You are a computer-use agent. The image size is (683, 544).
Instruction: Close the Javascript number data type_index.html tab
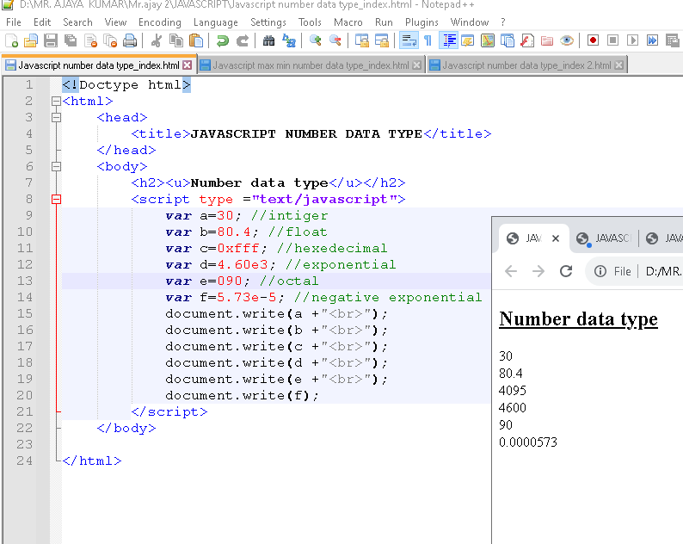coord(188,65)
